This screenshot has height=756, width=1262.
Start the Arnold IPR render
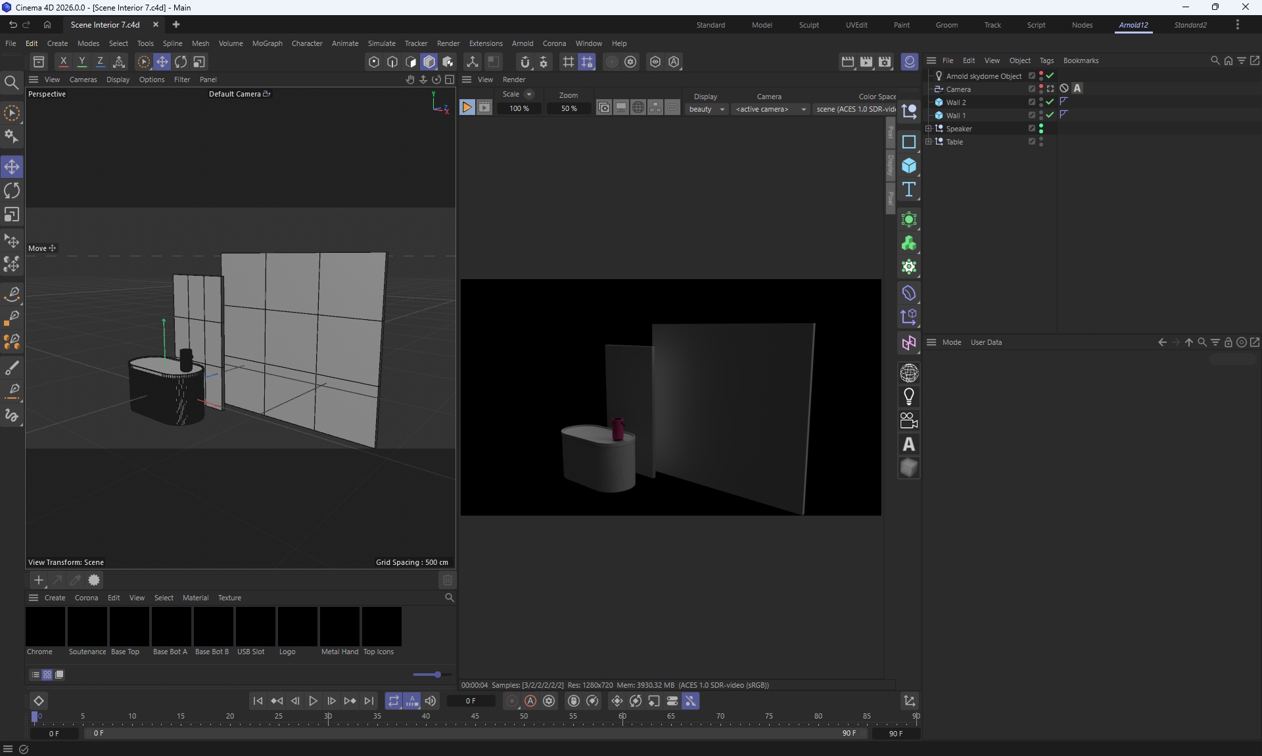click(467, 108)
